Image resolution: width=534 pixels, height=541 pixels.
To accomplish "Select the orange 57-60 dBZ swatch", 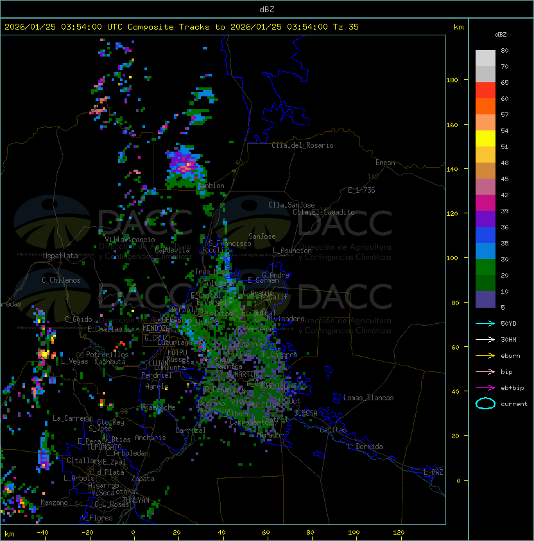I will [x=485, y=106].
